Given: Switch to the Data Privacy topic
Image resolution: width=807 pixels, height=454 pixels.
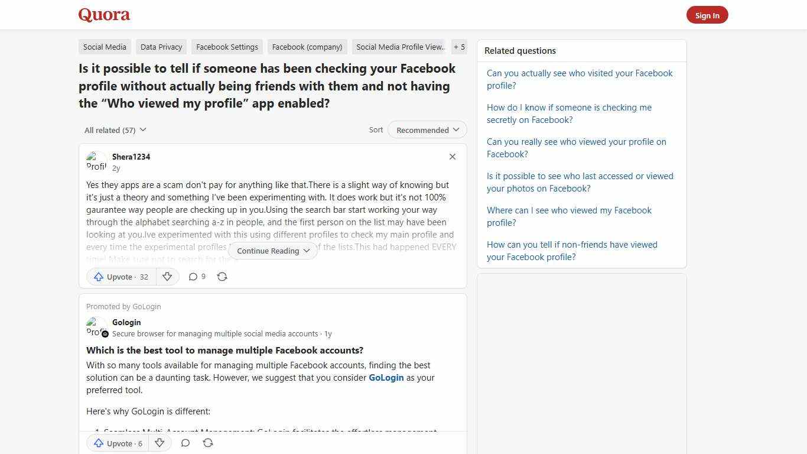Looking at the screenshot, I should coord(161,47).
